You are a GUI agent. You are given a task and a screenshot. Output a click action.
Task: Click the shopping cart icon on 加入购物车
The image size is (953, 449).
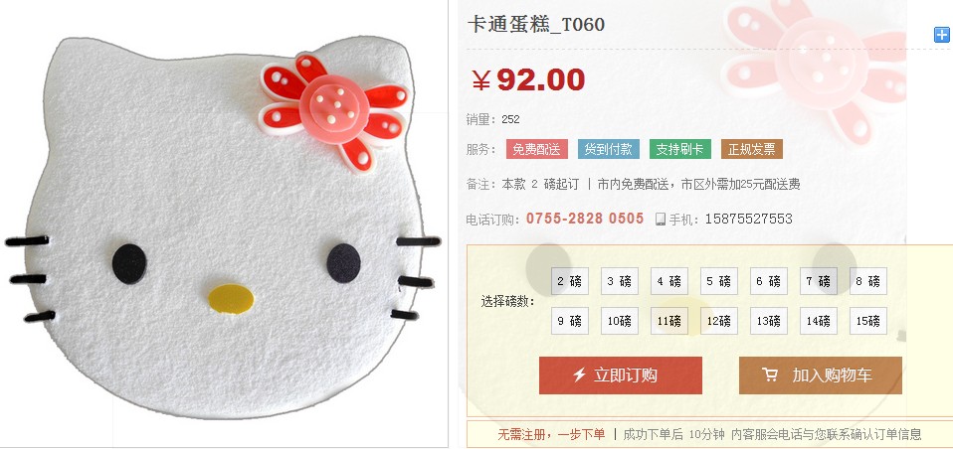point(770,374)
